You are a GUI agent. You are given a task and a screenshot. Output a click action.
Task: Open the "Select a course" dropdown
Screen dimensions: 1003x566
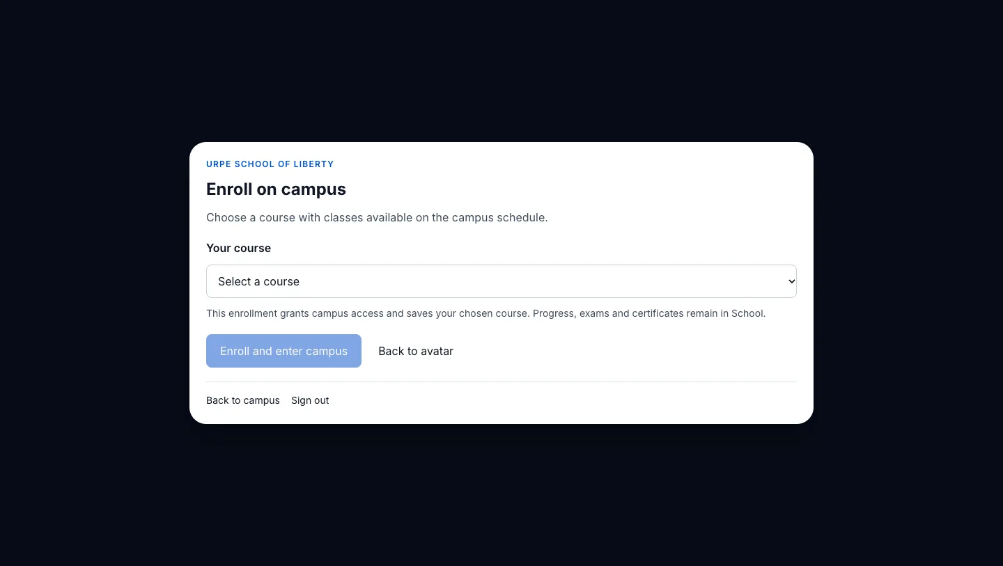pyautogui.click(x=501, y=281)
